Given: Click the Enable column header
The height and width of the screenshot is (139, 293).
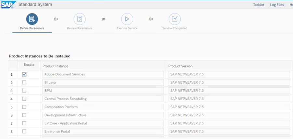Looking at the screenshot, I should [x=29, y=65].
